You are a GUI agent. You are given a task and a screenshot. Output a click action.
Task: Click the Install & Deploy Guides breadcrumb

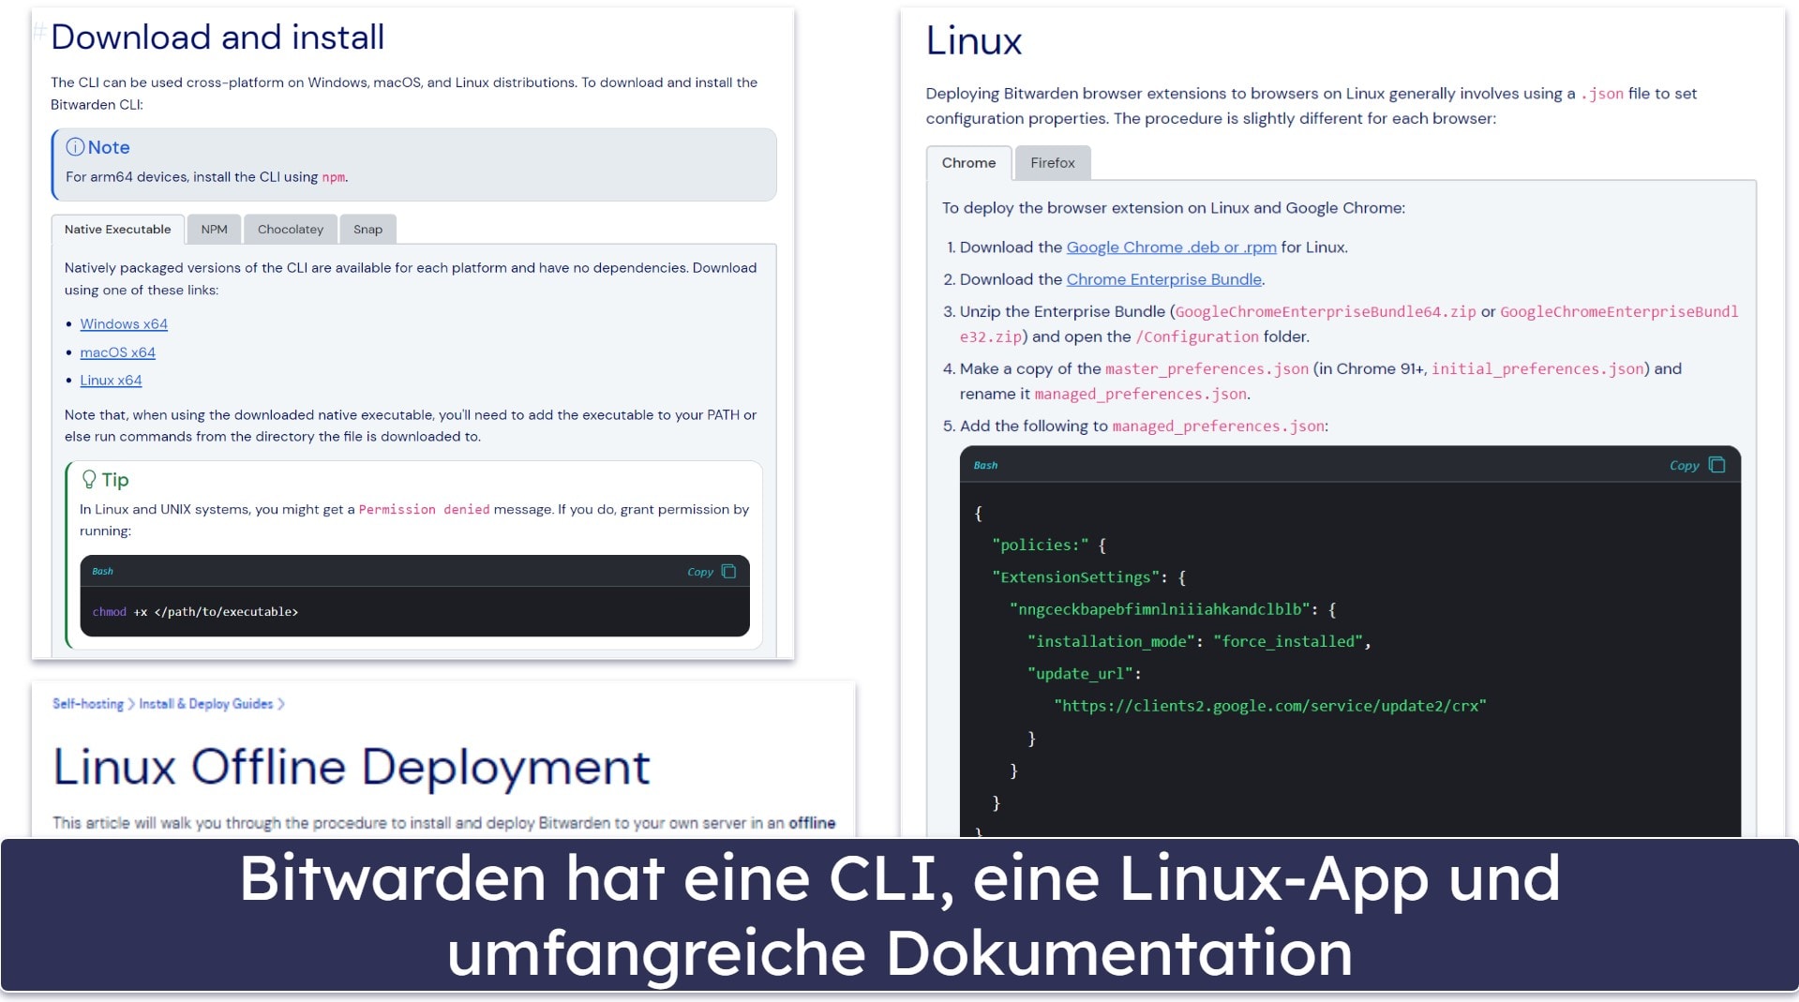point(205,704)
